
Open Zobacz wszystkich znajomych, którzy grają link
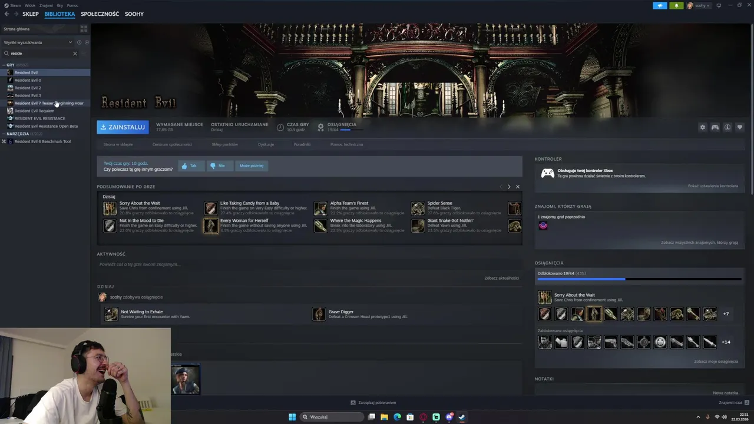pyautogui.click(x=699, y=243)
